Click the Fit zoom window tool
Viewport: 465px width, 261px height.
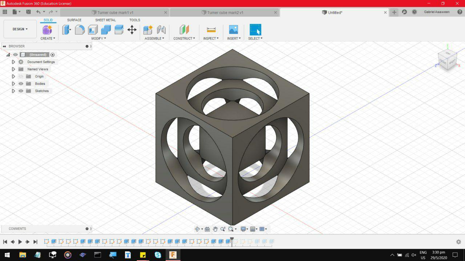231,229
